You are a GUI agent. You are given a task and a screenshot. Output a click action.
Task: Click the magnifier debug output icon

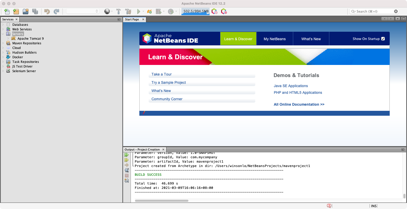(127, 170)
